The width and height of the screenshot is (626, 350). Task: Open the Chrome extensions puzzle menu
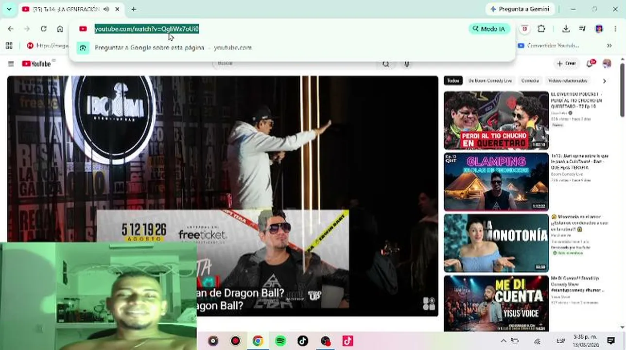tap(541, 29)
